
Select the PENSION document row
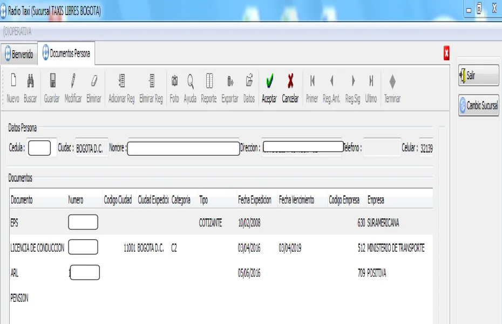(221, 298)
